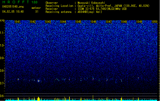Click the 0.7 kHz axis label
The width and height of the screenshot is (160, 101).
[x=2, y=83]
